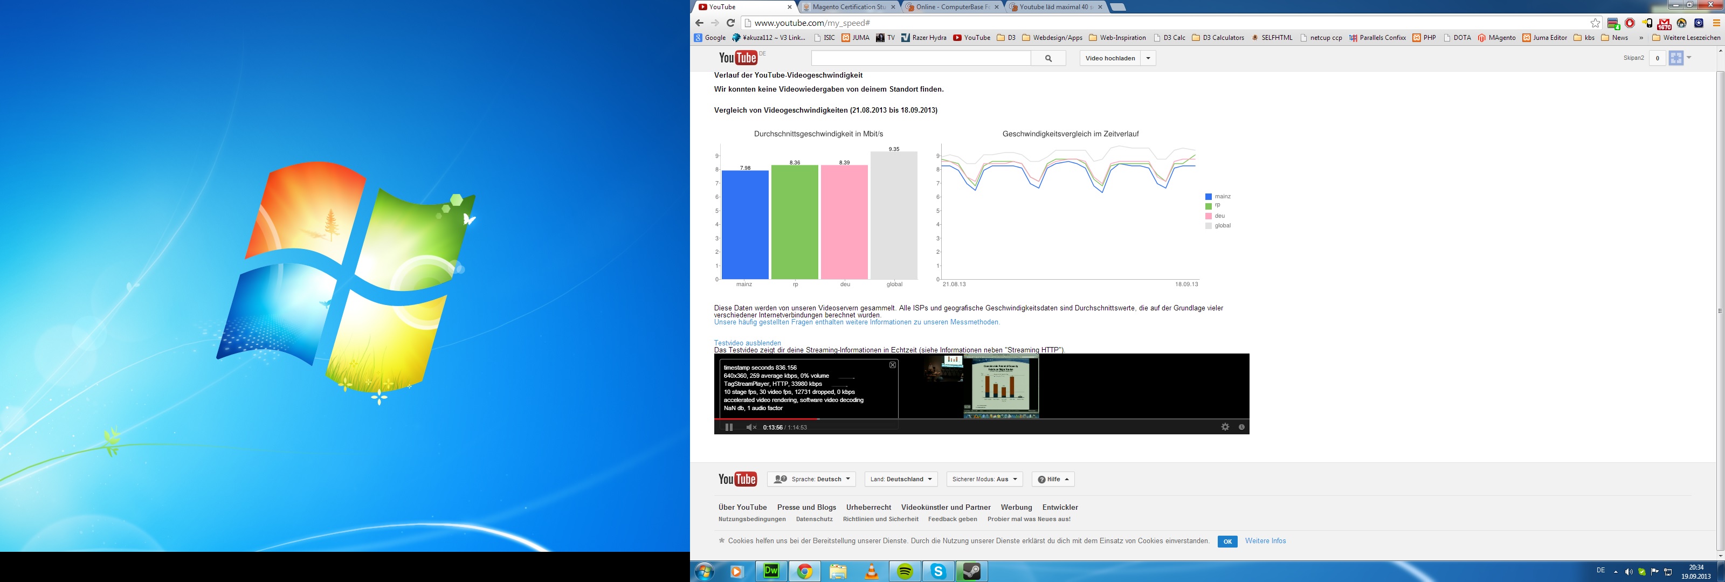Click the watch later clock icon

tap(1241, 427)
